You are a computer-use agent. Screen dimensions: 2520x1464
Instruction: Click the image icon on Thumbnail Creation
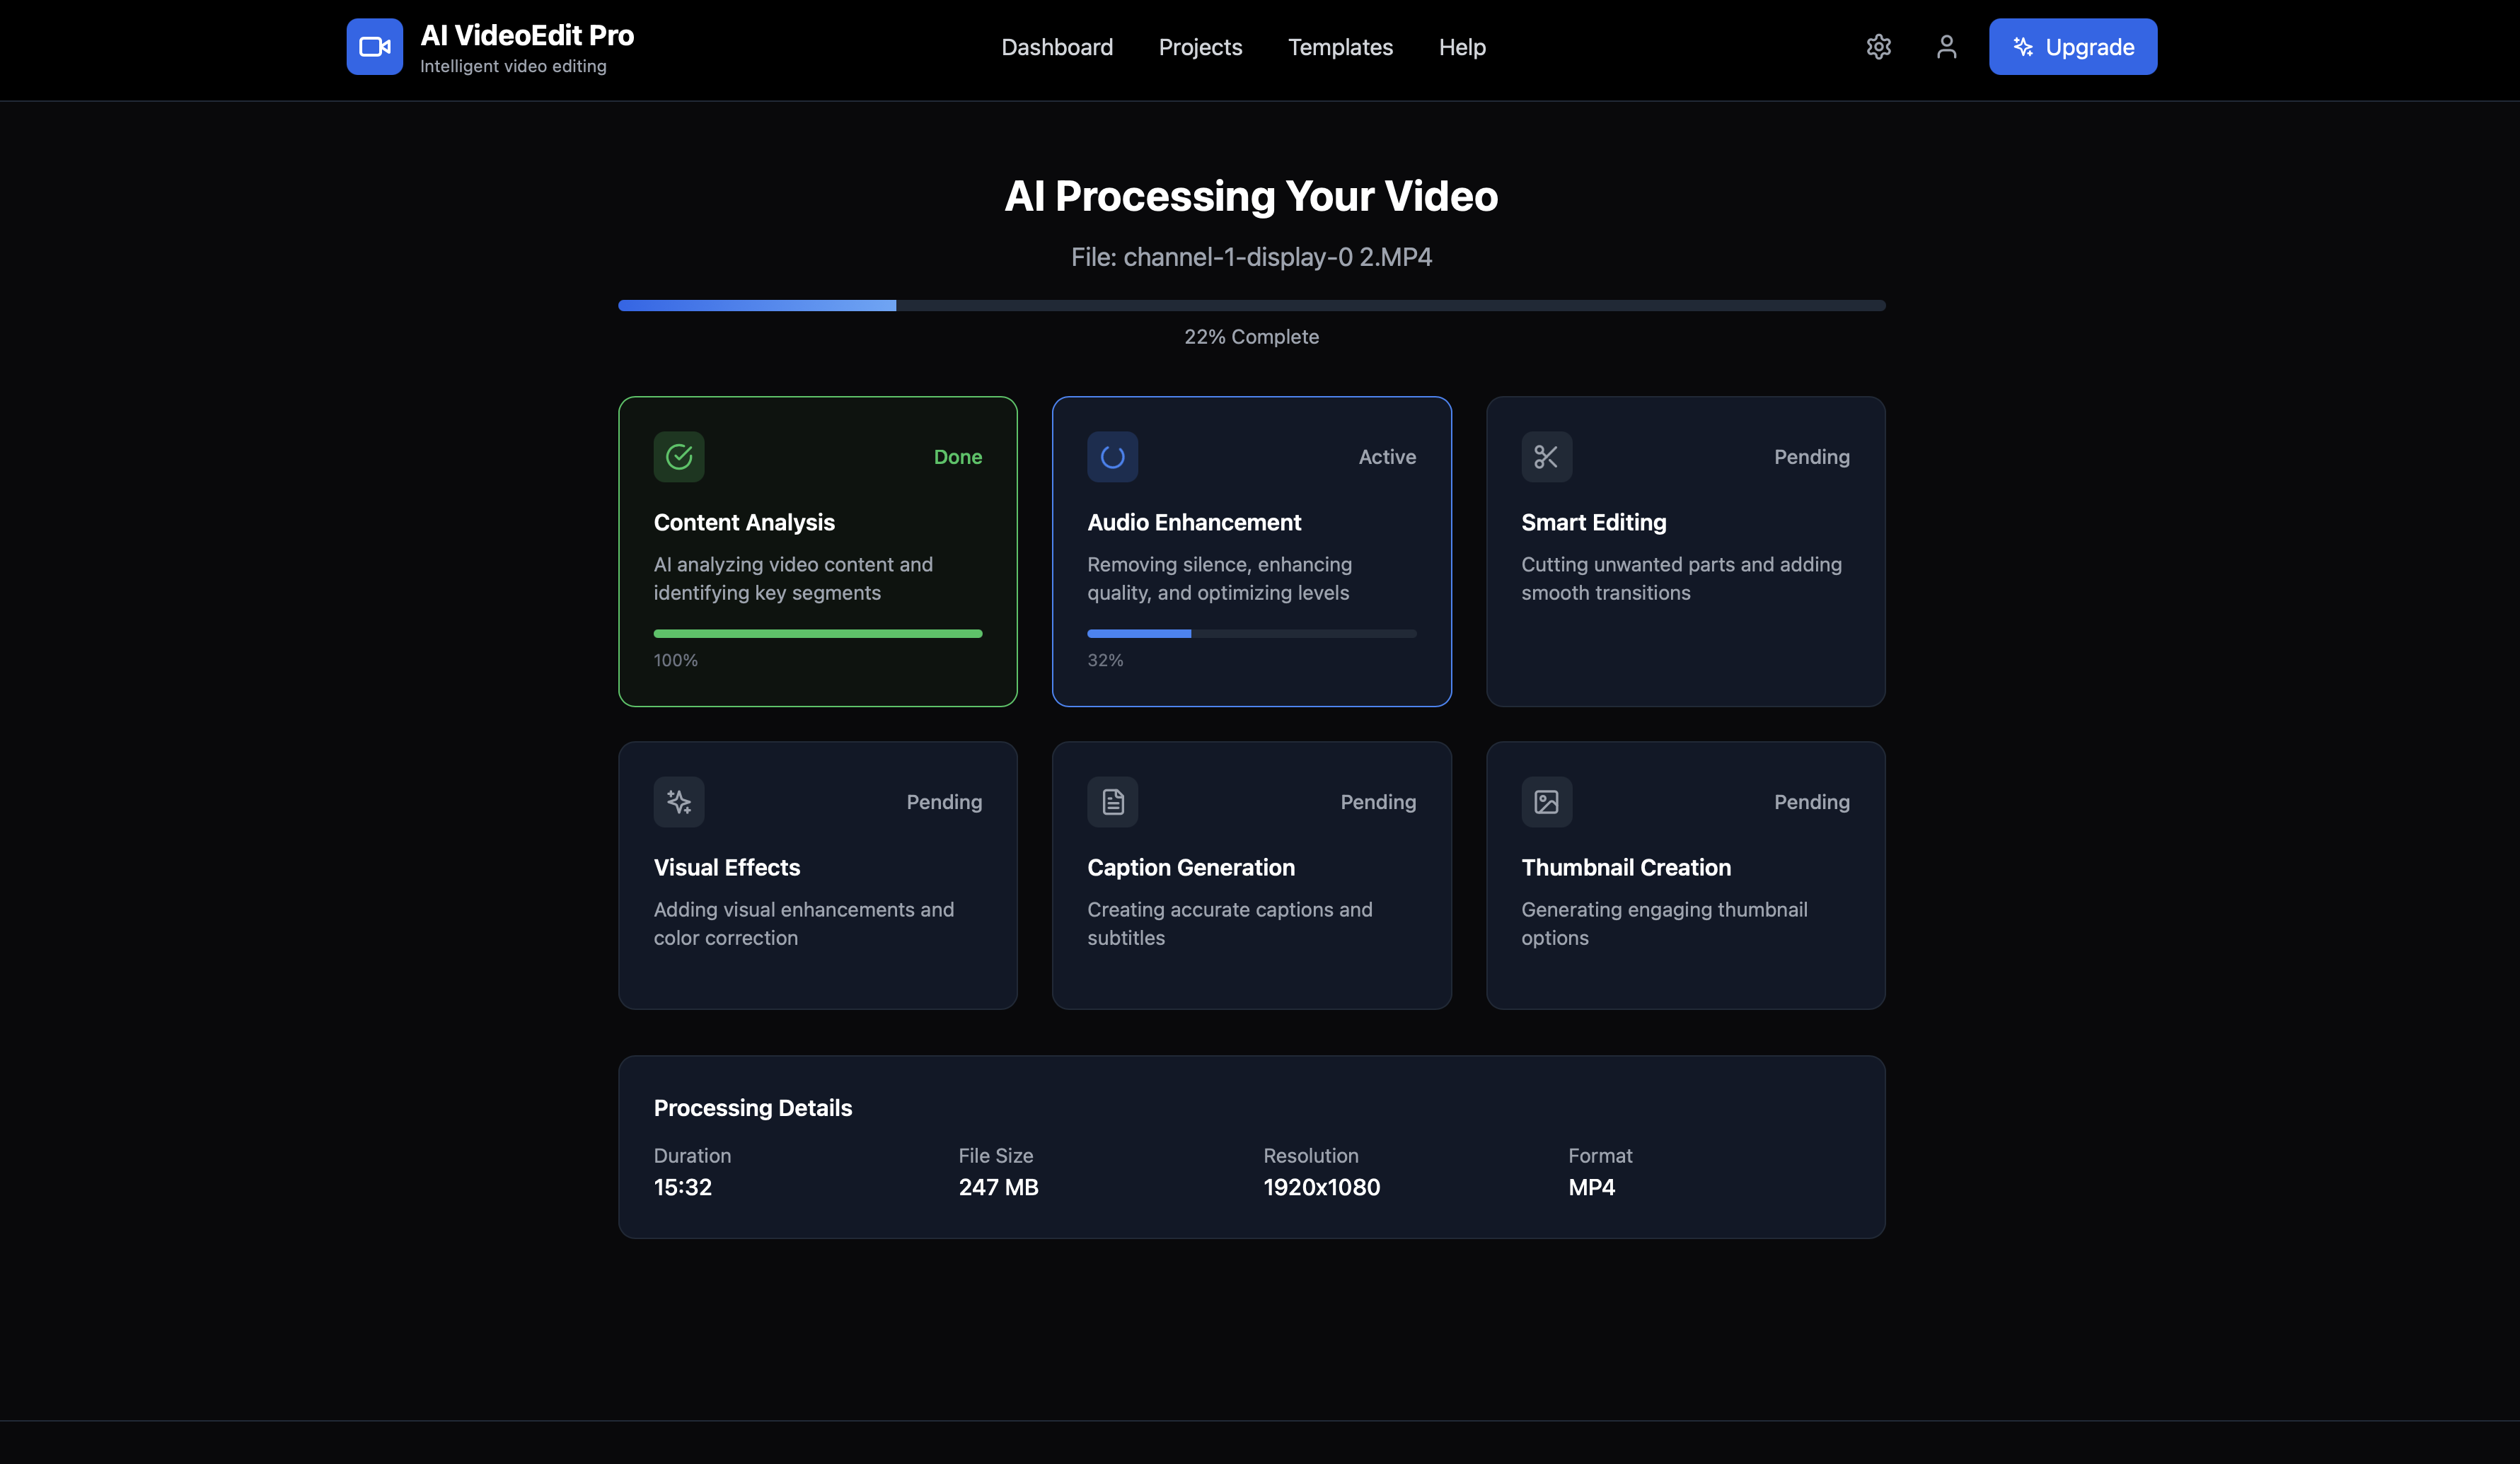coord(1546,801)
